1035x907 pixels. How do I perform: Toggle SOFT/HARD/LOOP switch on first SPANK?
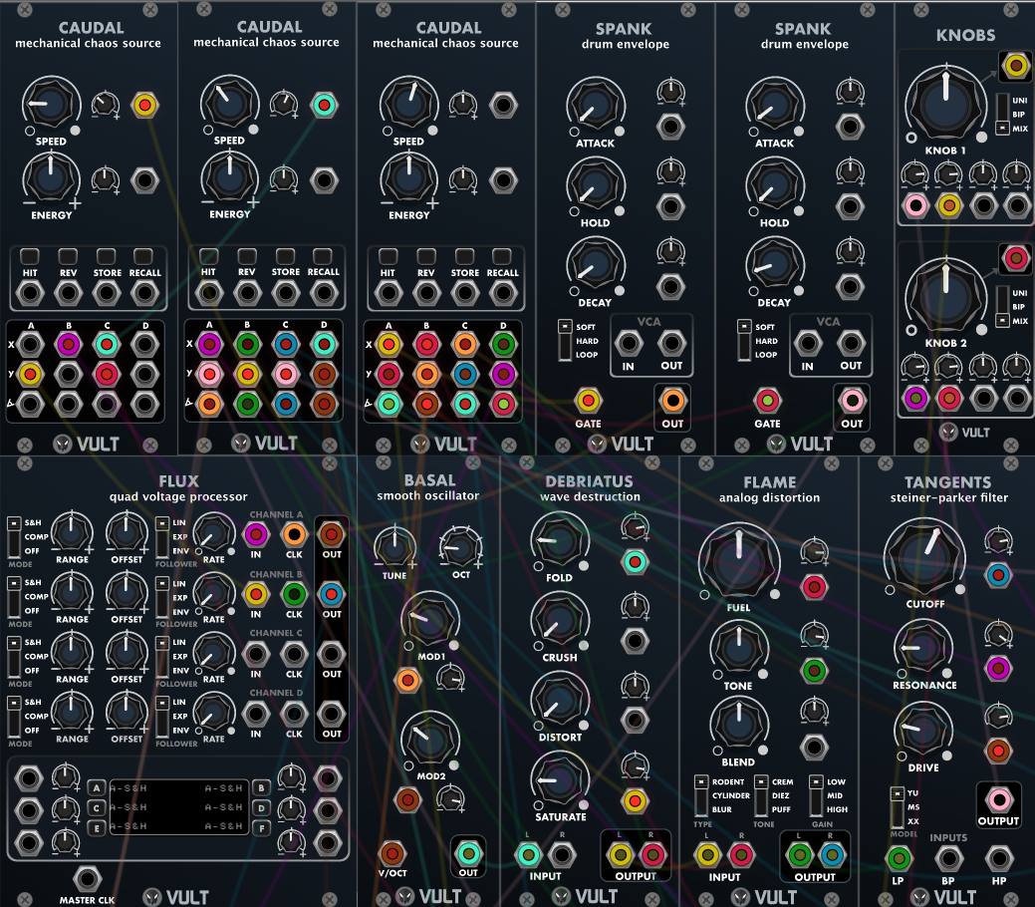pos(565,340)
